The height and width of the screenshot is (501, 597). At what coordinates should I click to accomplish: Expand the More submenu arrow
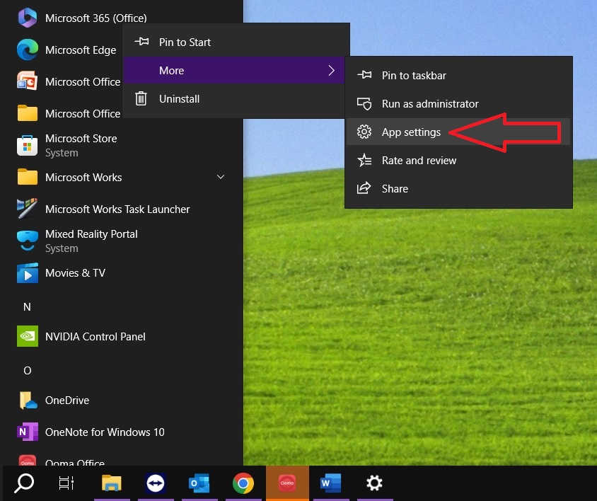click(331, 70)
